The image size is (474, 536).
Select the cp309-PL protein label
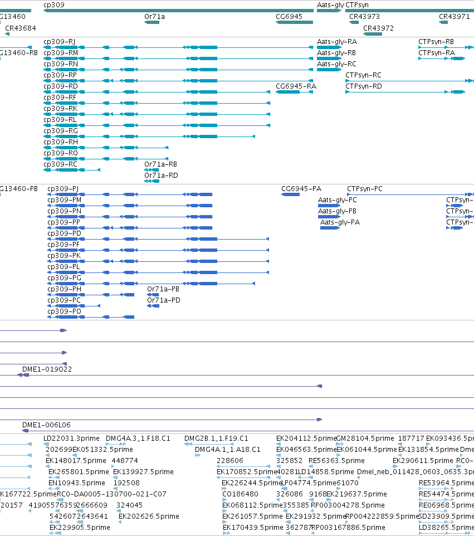(x=63, y=267)
